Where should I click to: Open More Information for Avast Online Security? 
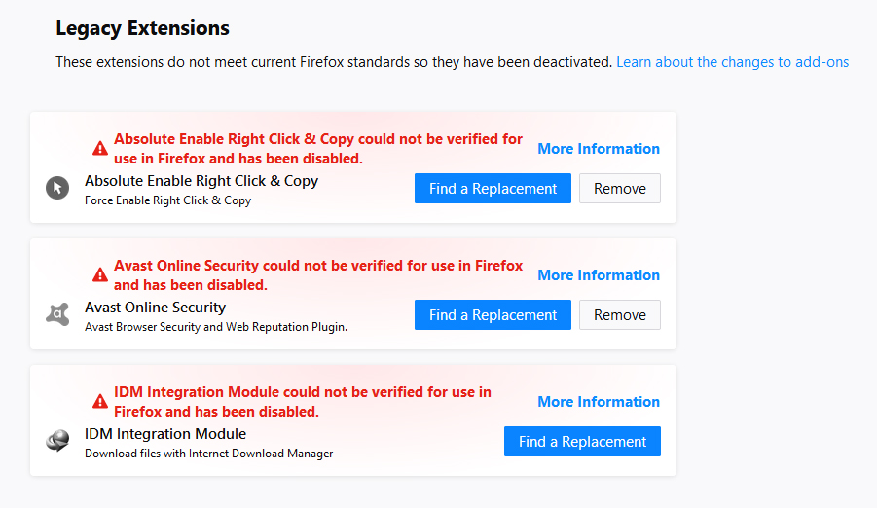point(599,275)
